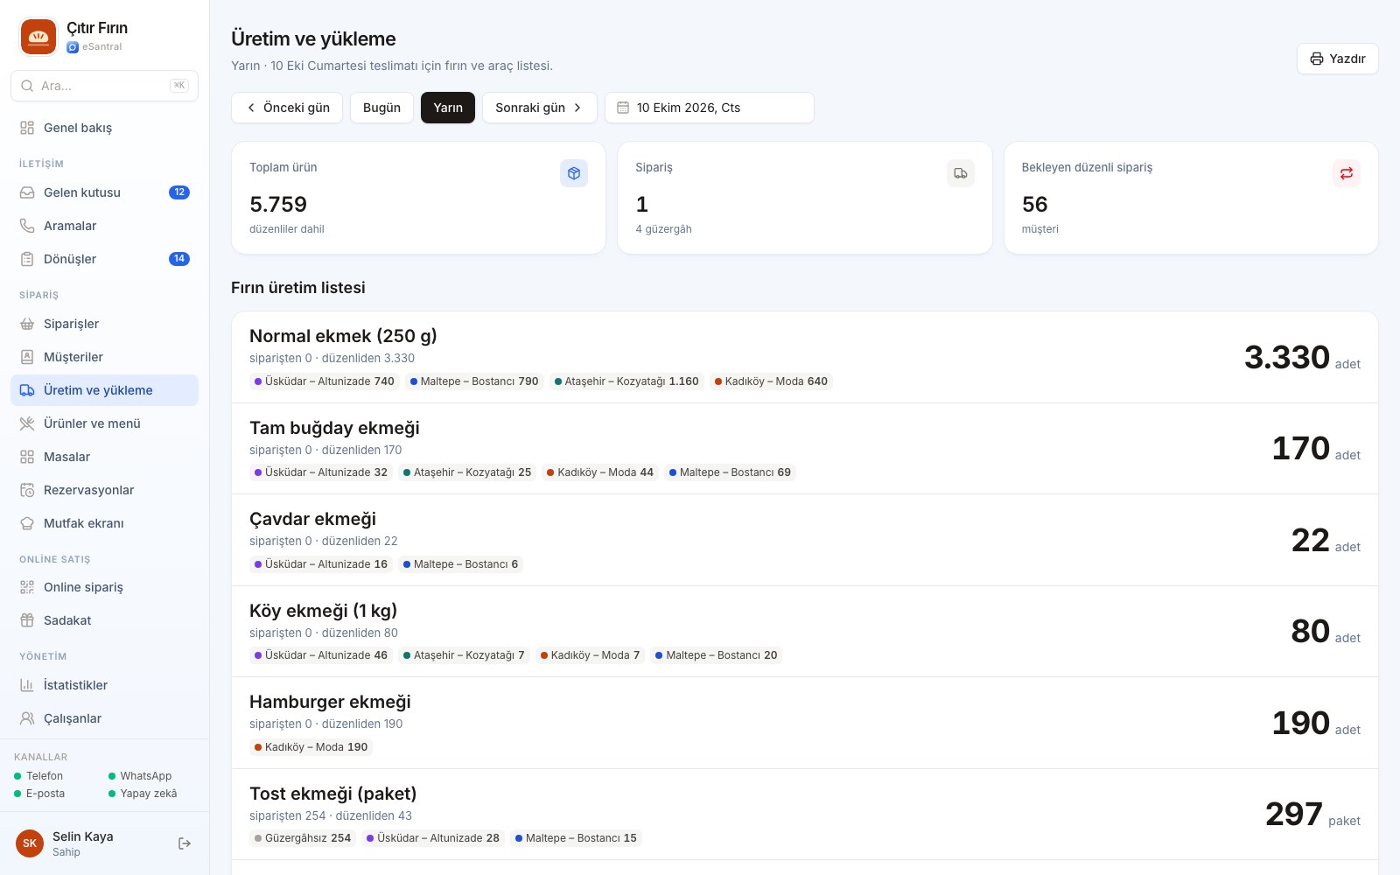This screenshot has height=875, width=1400.
Task: Go to Önceki gün
Action: (287, 108)
